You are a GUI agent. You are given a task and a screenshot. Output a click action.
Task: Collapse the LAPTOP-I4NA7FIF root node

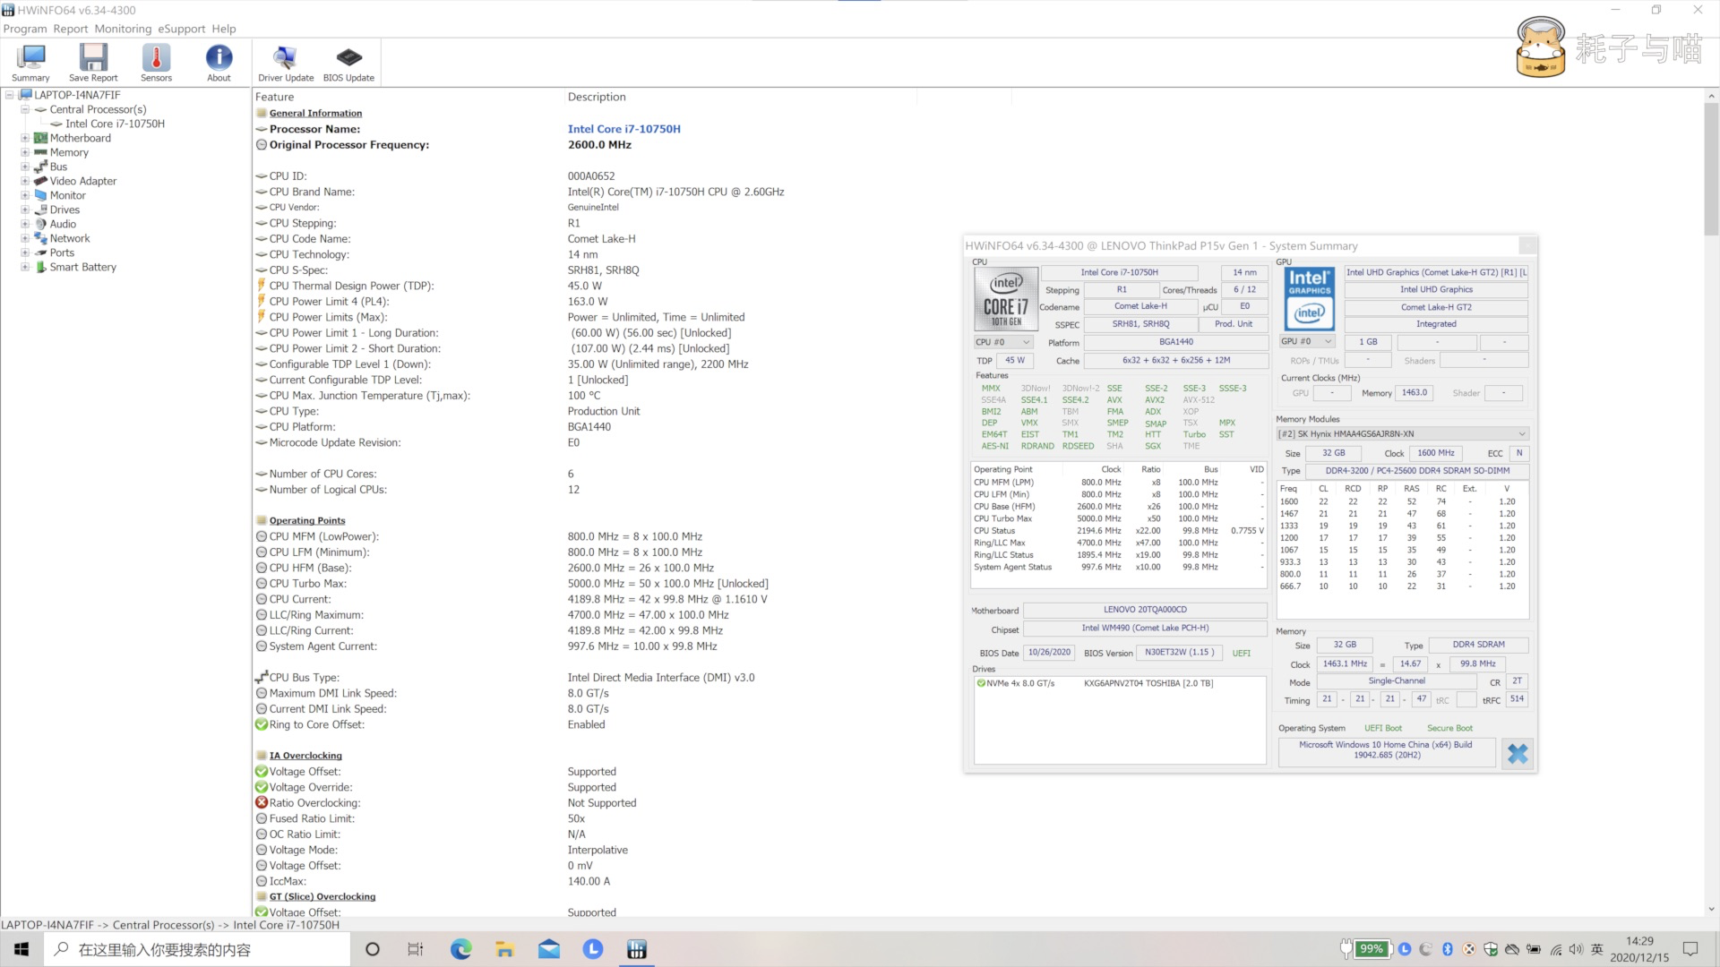click(x=9, y=95)
